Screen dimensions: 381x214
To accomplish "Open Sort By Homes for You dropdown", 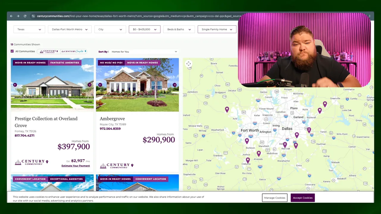I will coord(144,52).
